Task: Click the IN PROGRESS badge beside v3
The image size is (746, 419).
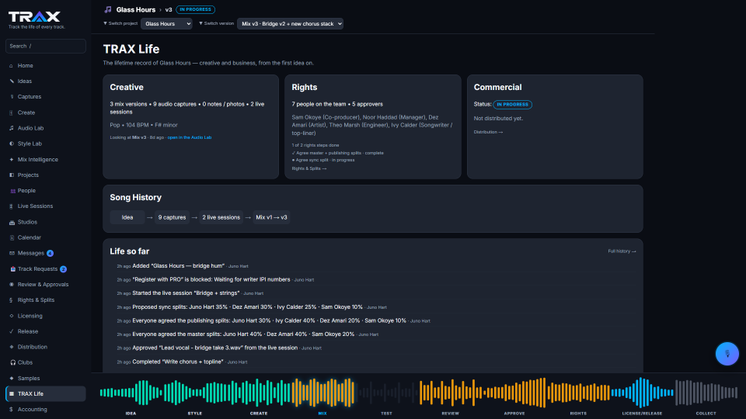Action: tap(196, 9)
